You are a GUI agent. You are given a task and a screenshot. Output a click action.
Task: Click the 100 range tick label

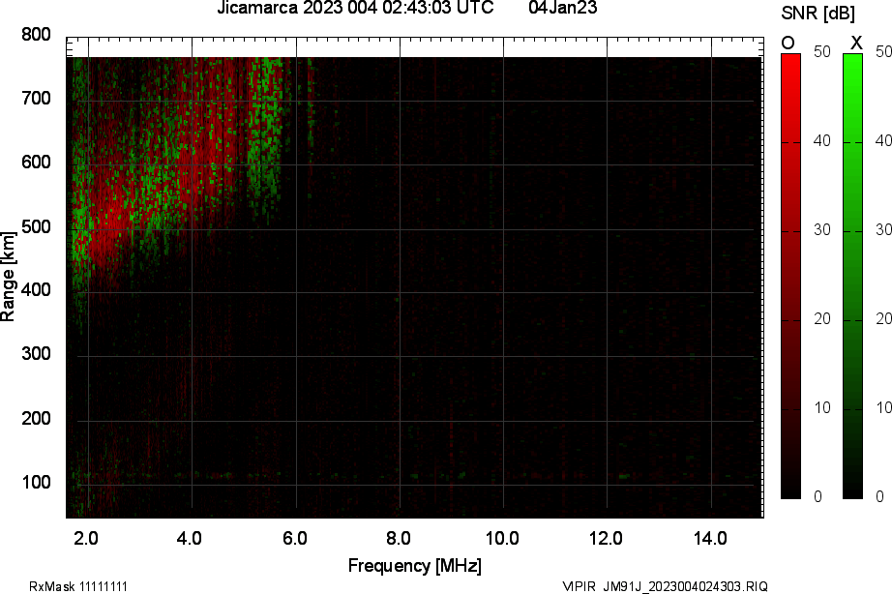pos(36,483)
